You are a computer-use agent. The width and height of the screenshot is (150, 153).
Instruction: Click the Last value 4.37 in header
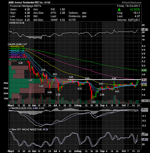pyautogui.click(x=137, y=16)
